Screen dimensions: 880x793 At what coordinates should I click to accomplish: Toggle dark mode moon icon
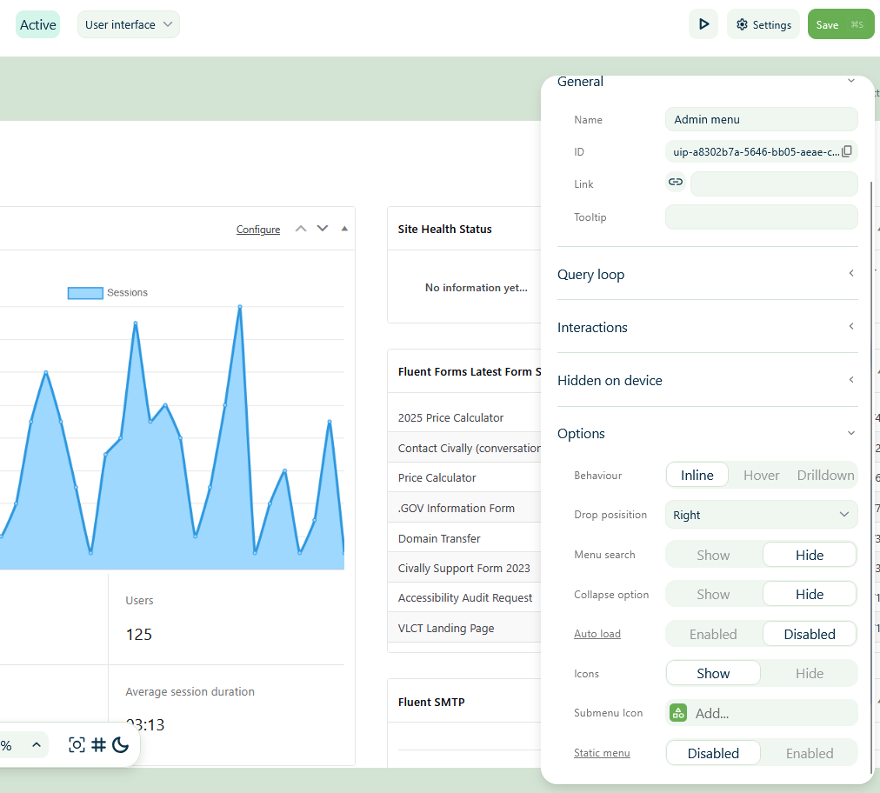point(121,744)
